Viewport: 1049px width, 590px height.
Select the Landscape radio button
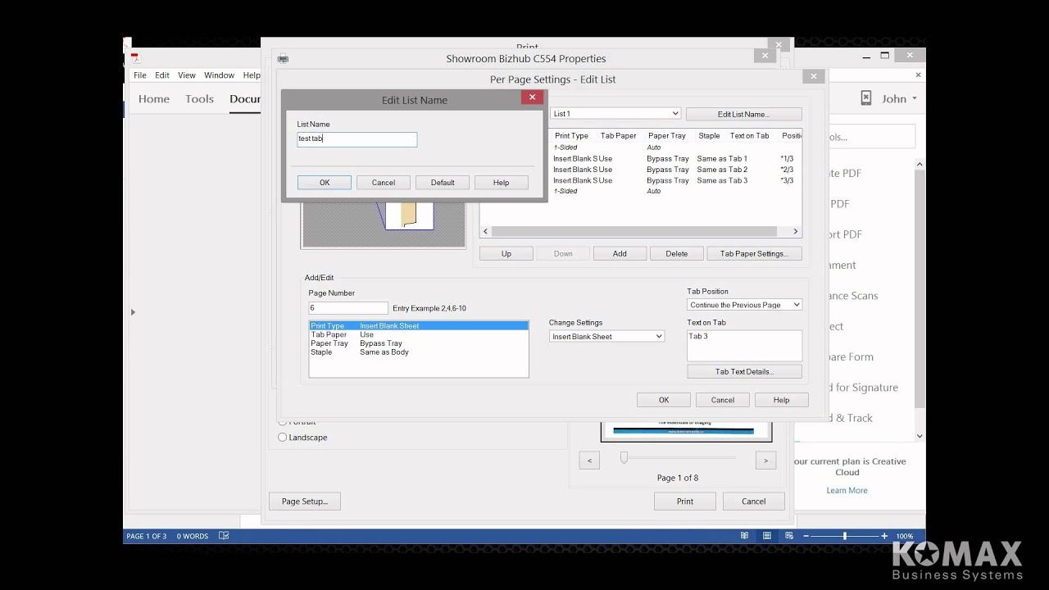[x=283, y=438]
